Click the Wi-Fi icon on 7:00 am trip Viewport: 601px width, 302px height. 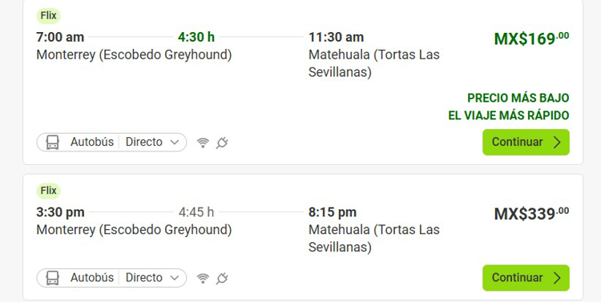tap(203, 143)
